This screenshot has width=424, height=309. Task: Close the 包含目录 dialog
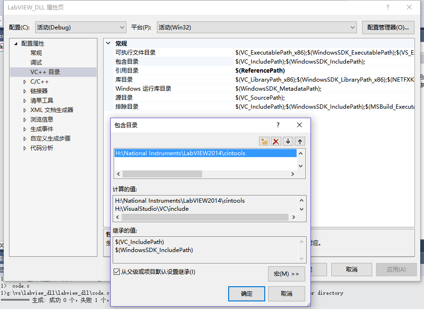(x=299, y=125)
